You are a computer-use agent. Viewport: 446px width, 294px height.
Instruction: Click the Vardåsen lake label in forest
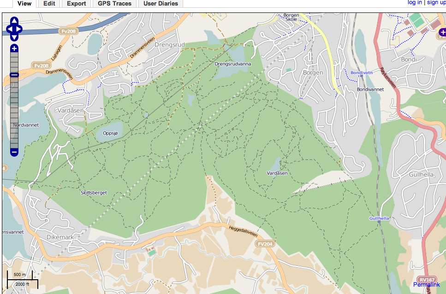(x=277, y=173)
